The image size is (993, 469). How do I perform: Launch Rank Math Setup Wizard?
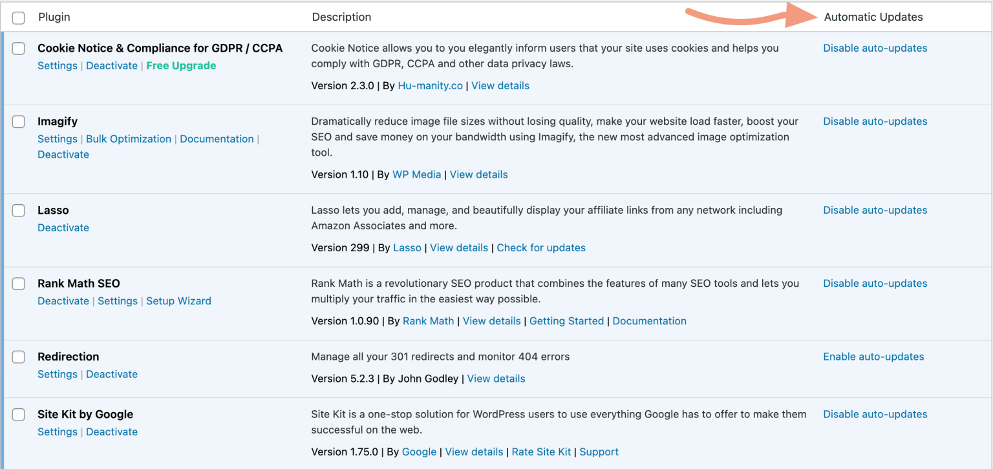[178, 301]
